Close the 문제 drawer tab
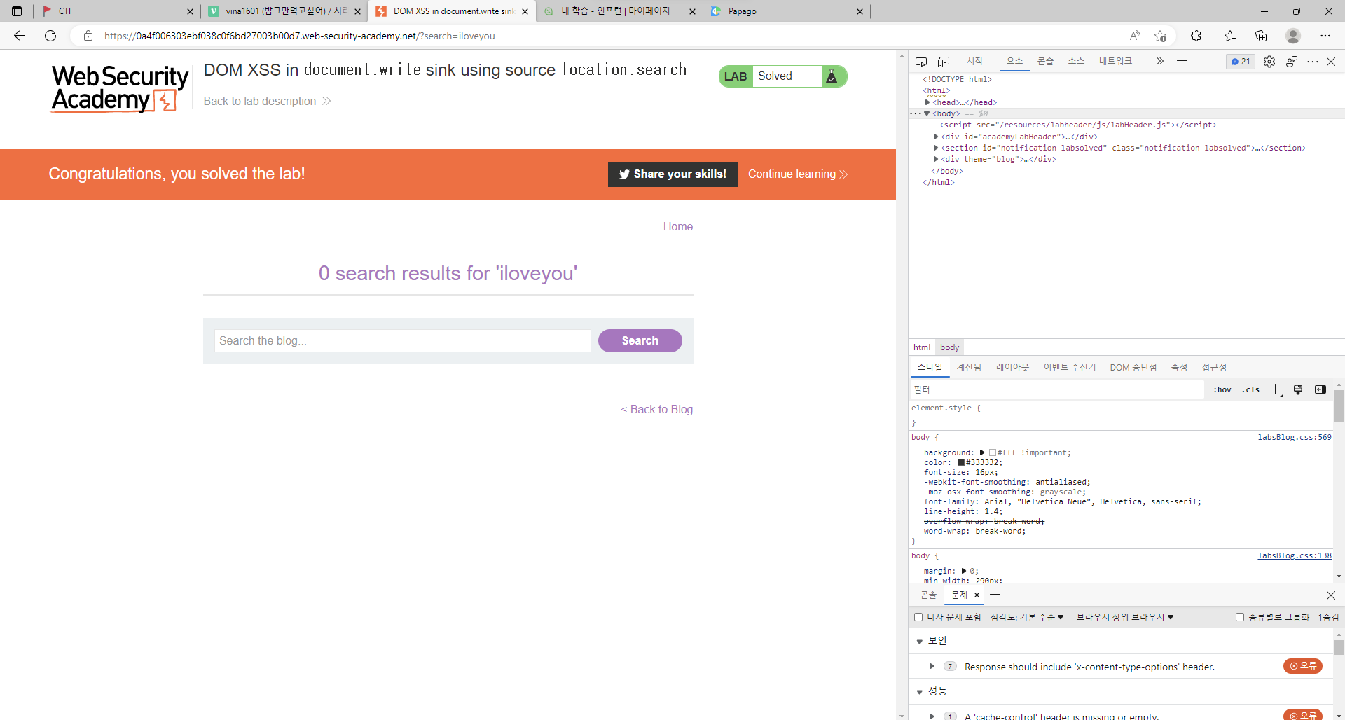 click(977, 595)
